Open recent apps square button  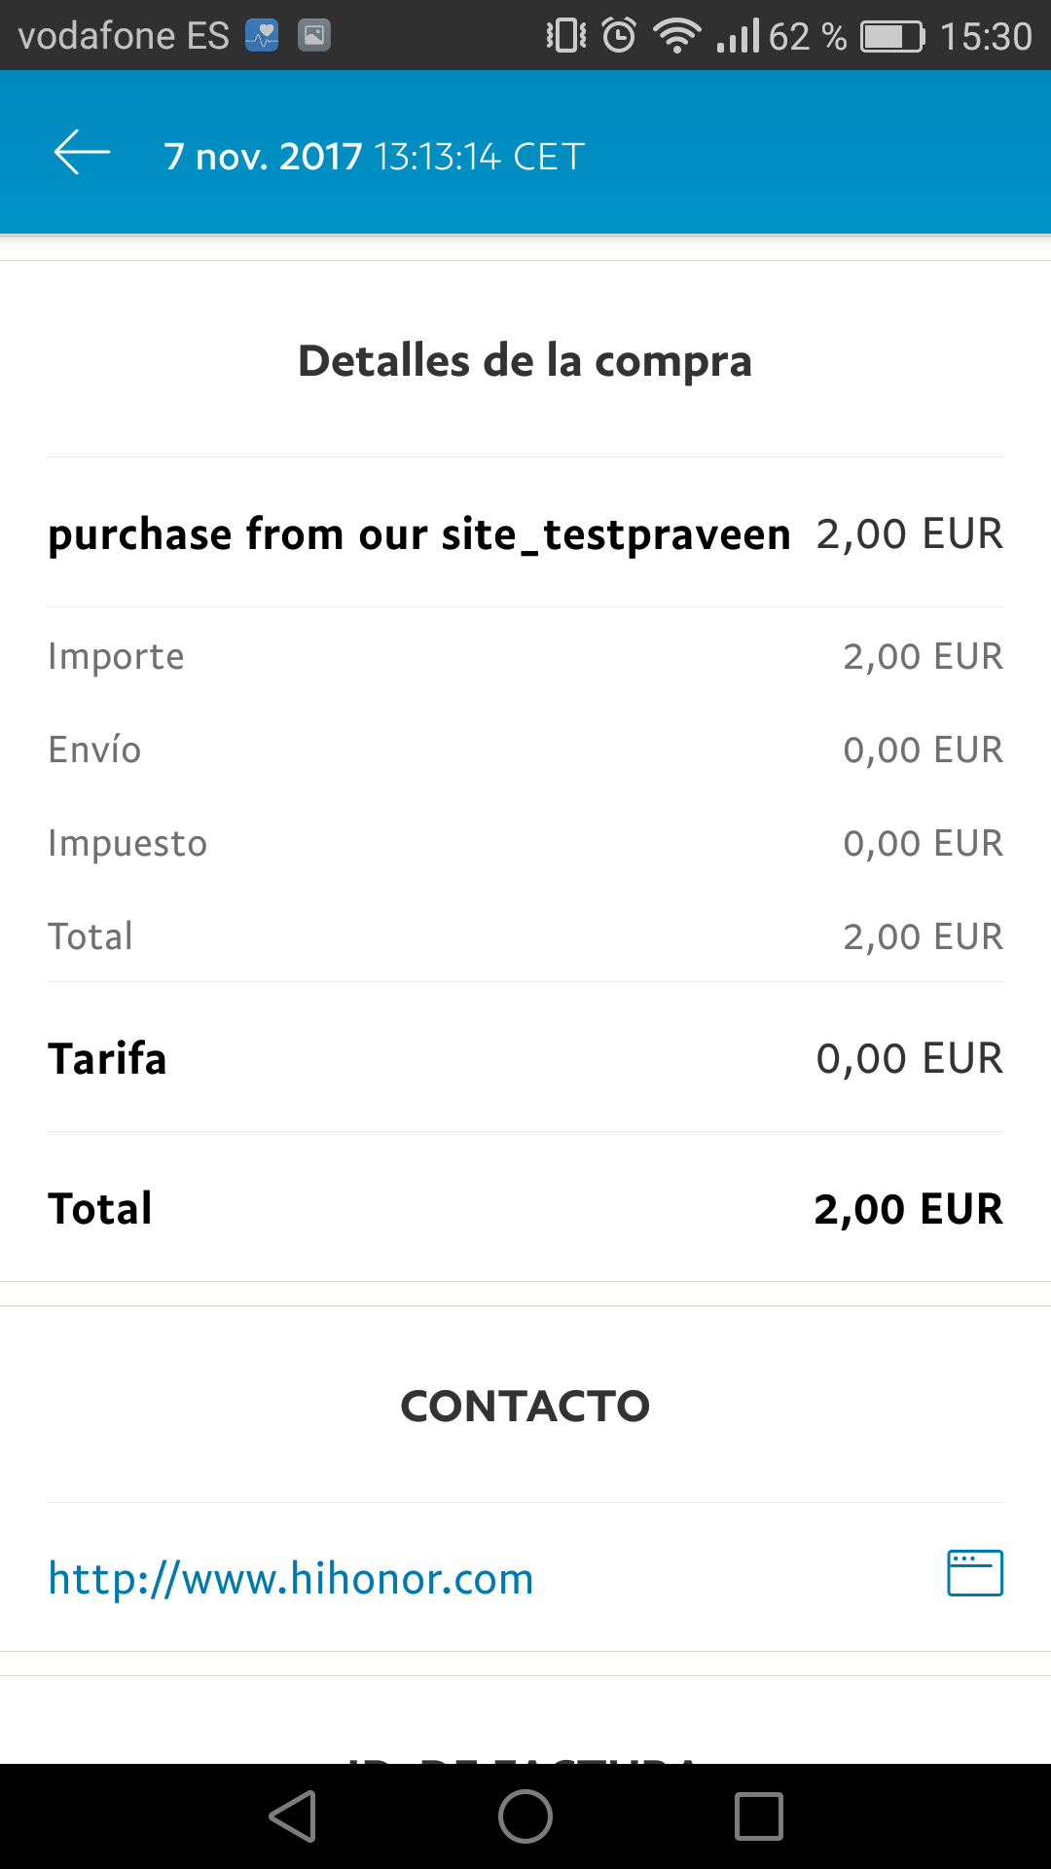point(759,1816)
